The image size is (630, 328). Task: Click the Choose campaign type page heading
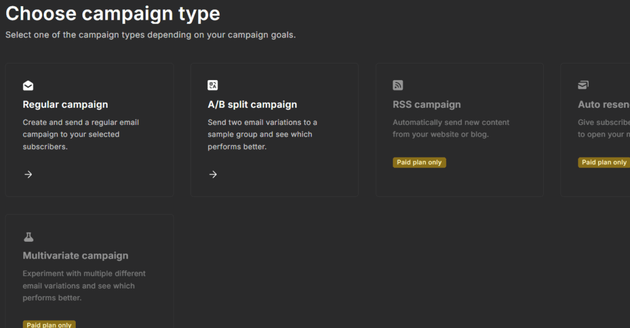tap(113, 14)
